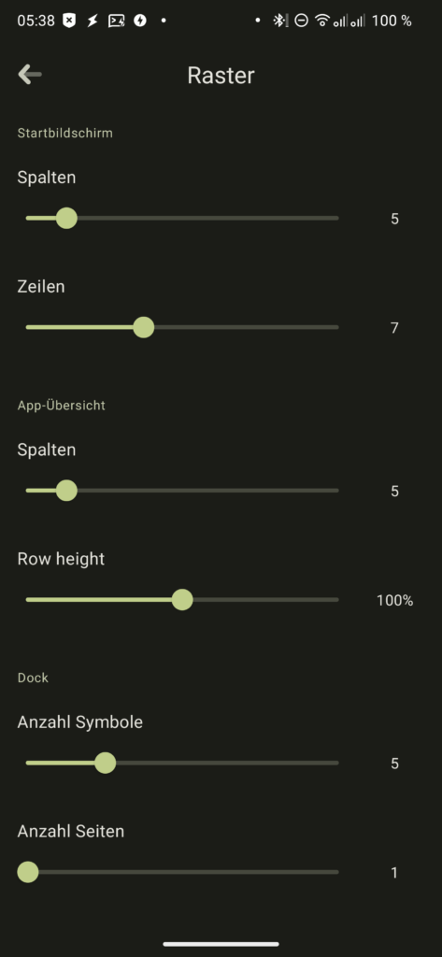The height and width of the screenshot is (957, 442).
Task: Click the right end of Row height track
Action: (336, 599)
